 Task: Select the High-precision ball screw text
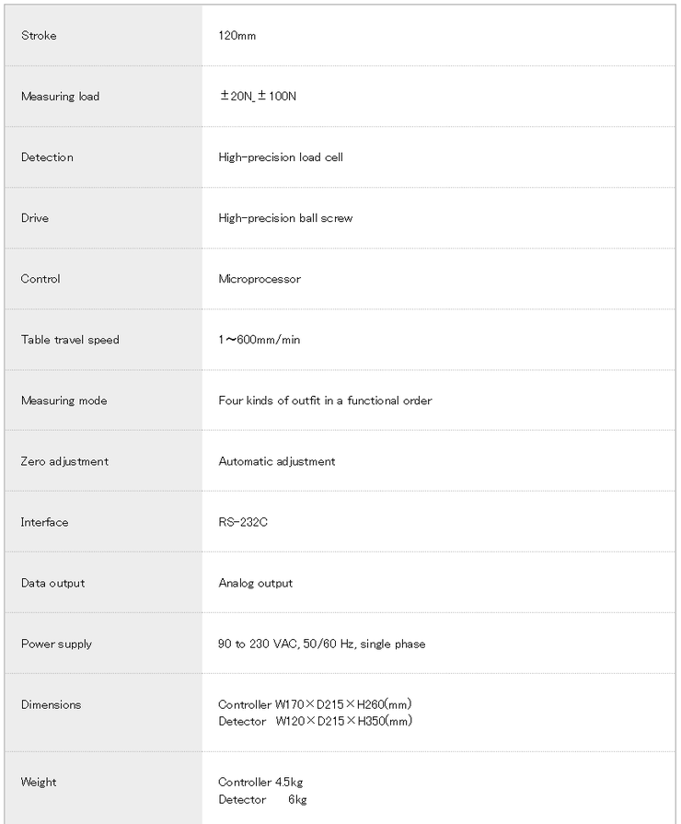(x=285, y=218)
